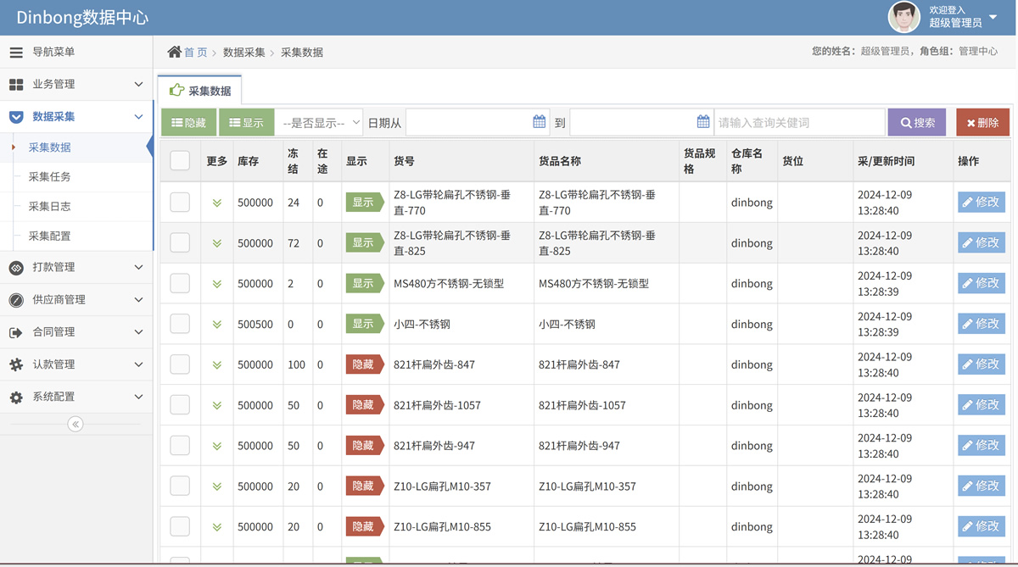Check the box for 821杆扁外齿-847 row
The height and width of the screenshot is (567, 1018).
click(x=180, y=364)
